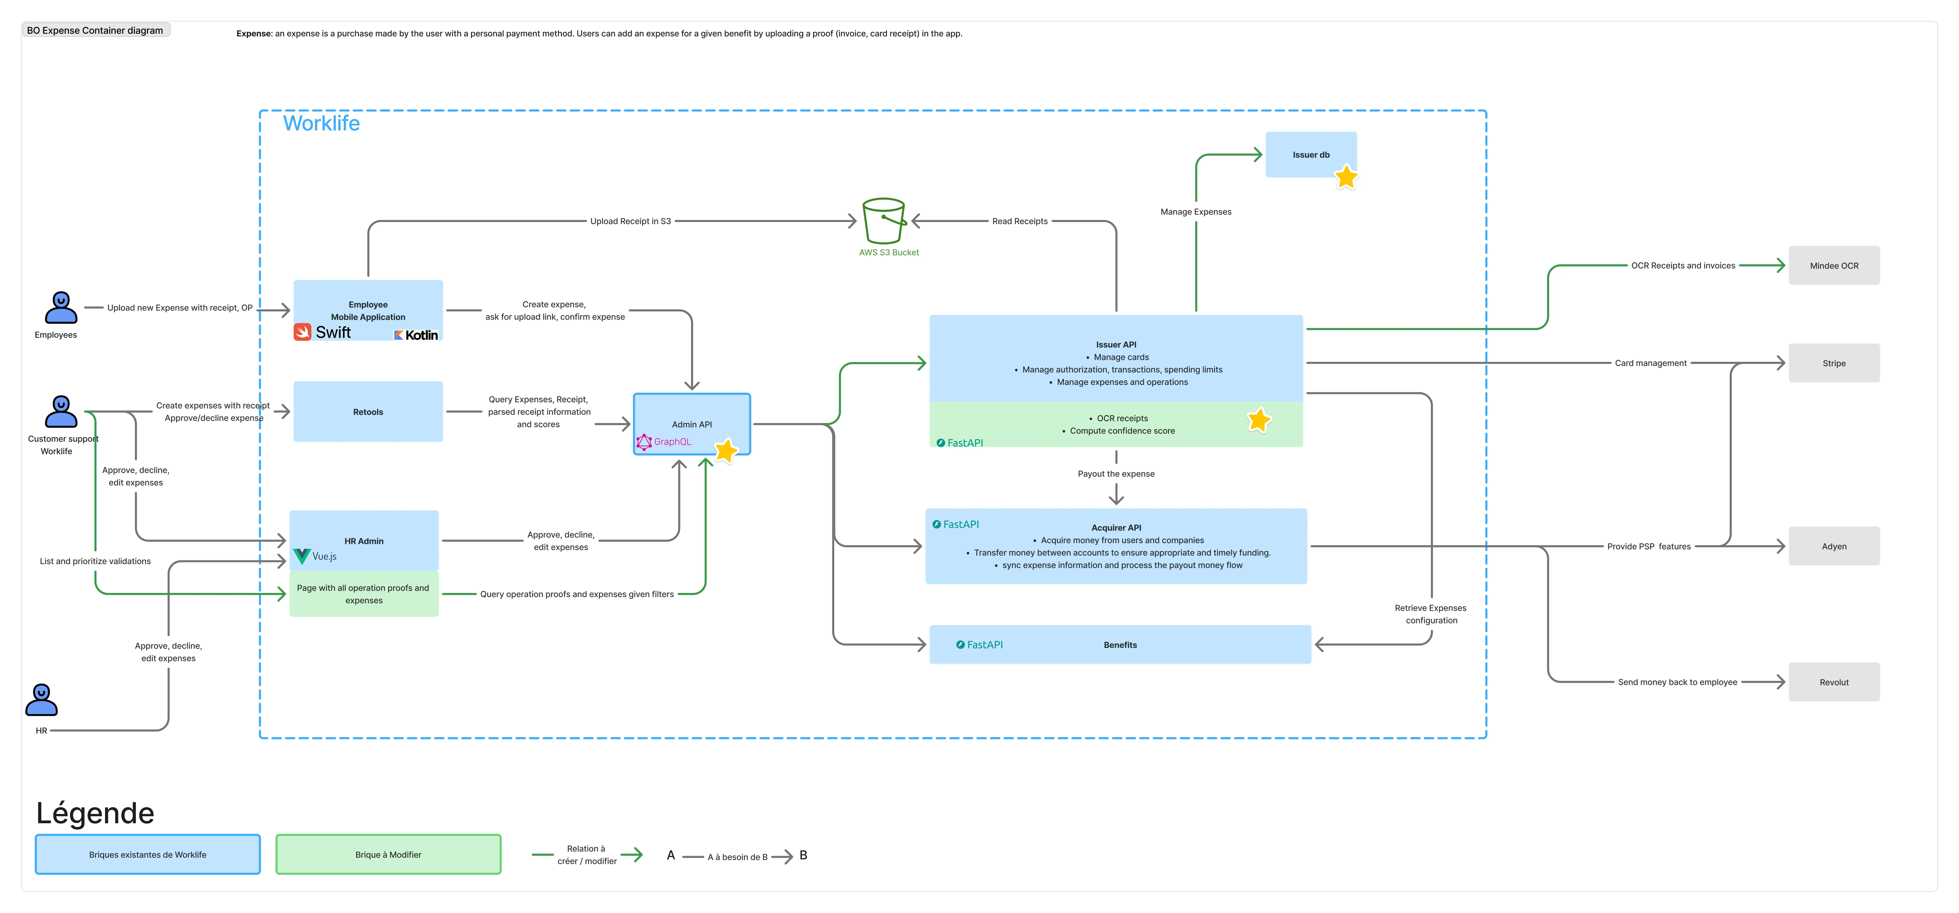Viewport: 1959px width, 913px height.
Task: Click the star on Admin API box
Action: coord(726,451)
